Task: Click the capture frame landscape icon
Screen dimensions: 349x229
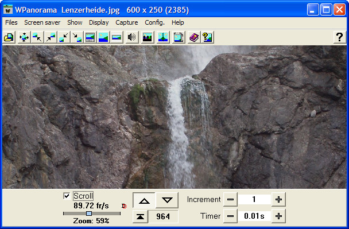Action: click(x=179, y=37)
